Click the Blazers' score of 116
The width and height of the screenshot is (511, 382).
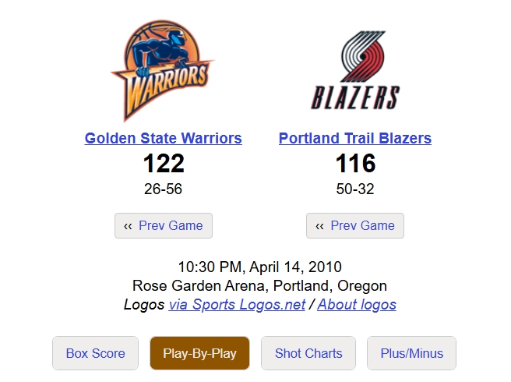[355, 164]
